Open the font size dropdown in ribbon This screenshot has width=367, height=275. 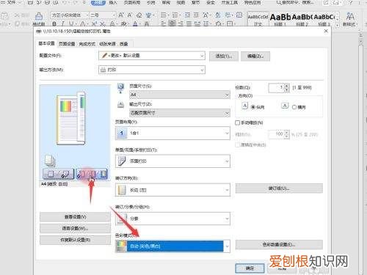[x=114, y=15]
